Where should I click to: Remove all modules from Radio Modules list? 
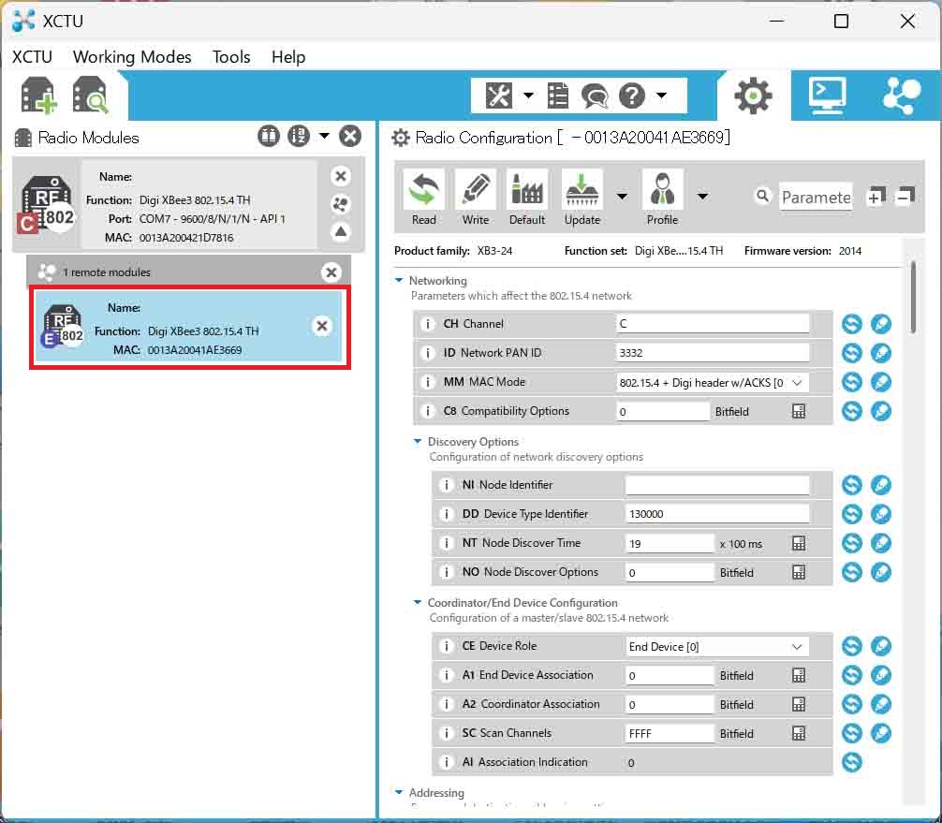click(x=350, y=136)
